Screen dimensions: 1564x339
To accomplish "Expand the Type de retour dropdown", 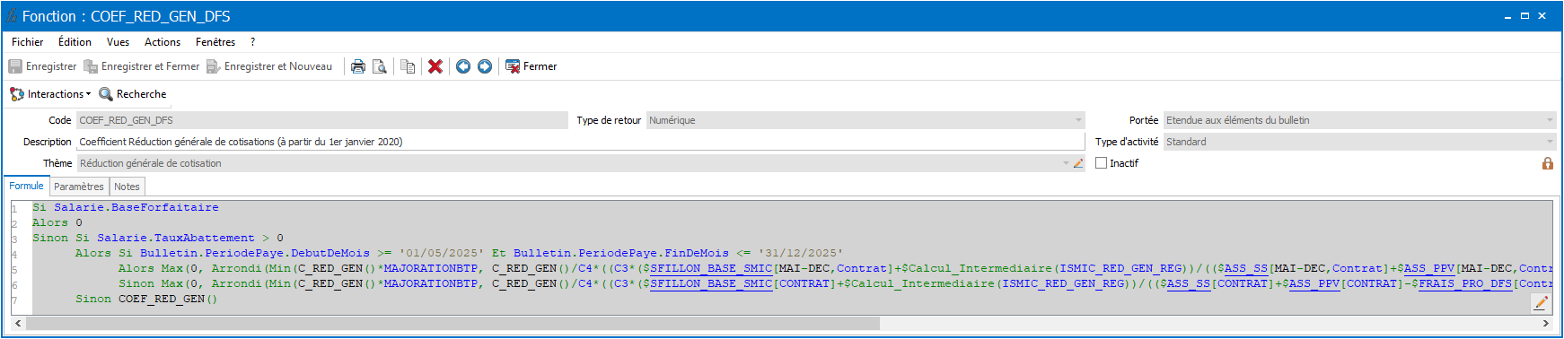I will pos(1078,120).
